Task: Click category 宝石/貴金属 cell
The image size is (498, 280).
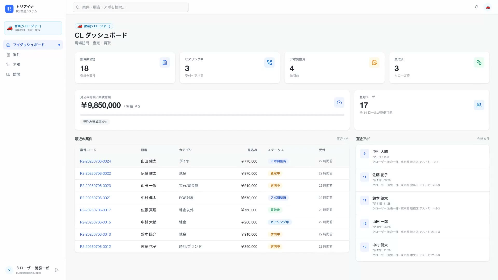Action: [x=189, y=186]
